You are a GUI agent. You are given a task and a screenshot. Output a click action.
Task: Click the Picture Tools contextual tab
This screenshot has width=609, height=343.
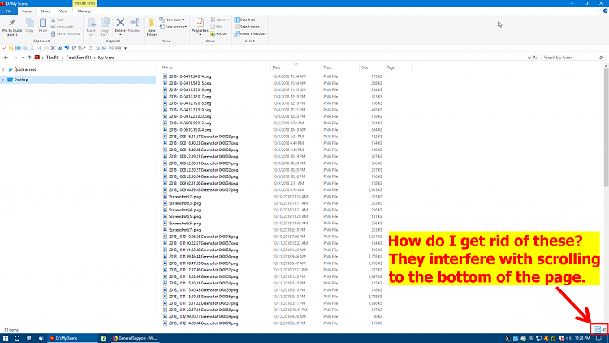[84, 3]
